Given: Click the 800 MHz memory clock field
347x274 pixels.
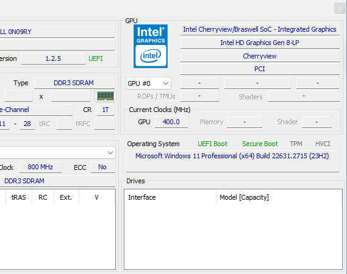Looking at the screenshot, I should pos(40,167).
